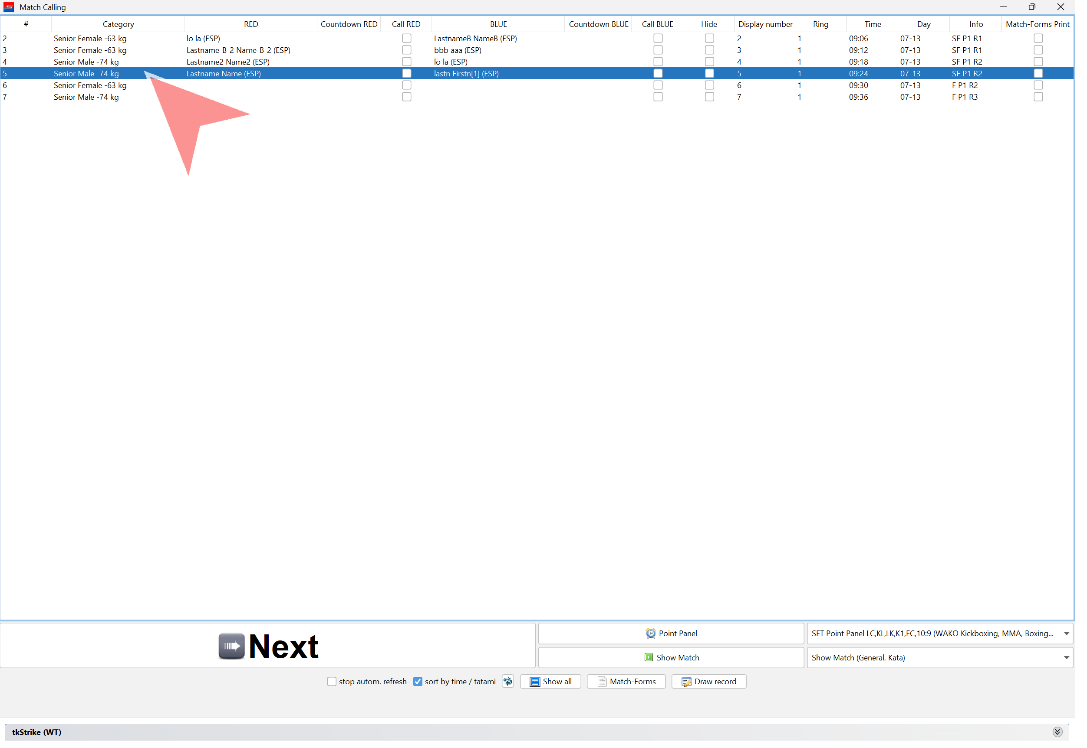Click the large Next button label
Image resolution: width=1087 pixels, height=748 pixels.
point(283,646)
